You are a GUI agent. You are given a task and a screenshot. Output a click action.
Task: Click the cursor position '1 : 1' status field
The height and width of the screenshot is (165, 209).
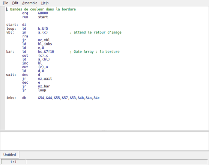tap(14, 162)
